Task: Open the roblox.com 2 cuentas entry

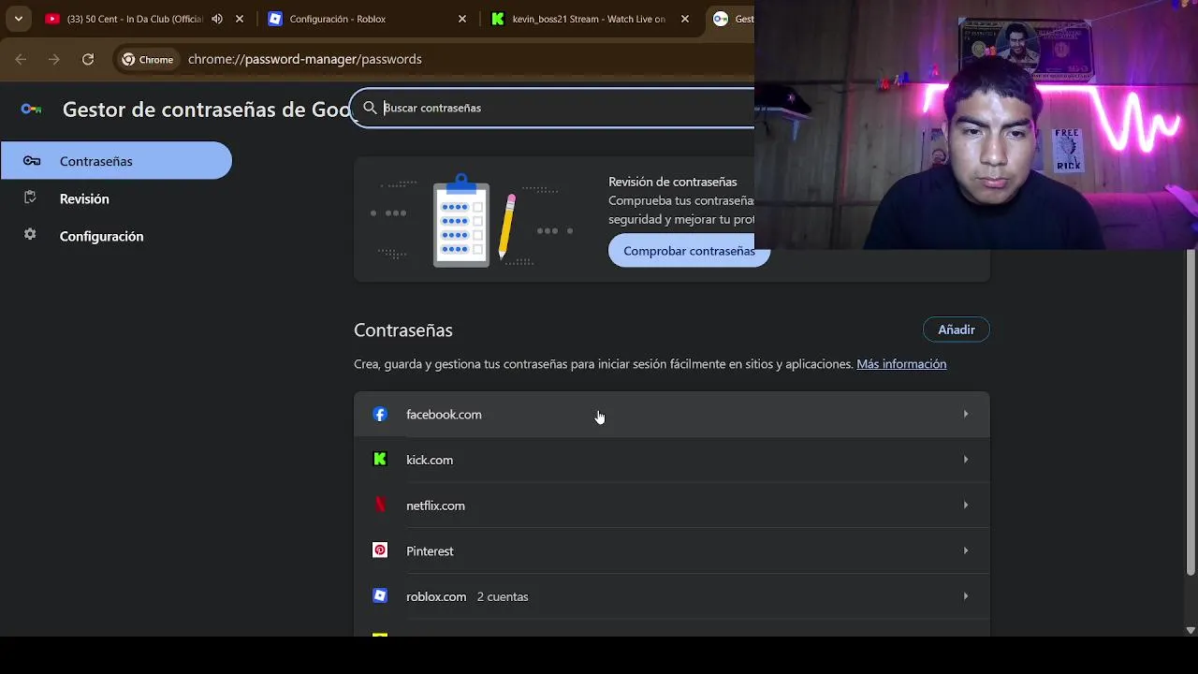Action: pos(671,596)
